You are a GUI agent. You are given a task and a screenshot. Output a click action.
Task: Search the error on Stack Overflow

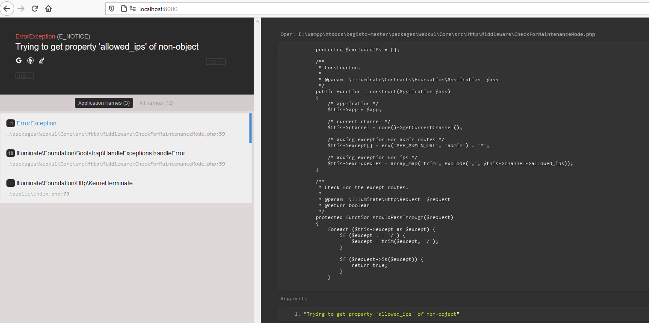[41, 61]
